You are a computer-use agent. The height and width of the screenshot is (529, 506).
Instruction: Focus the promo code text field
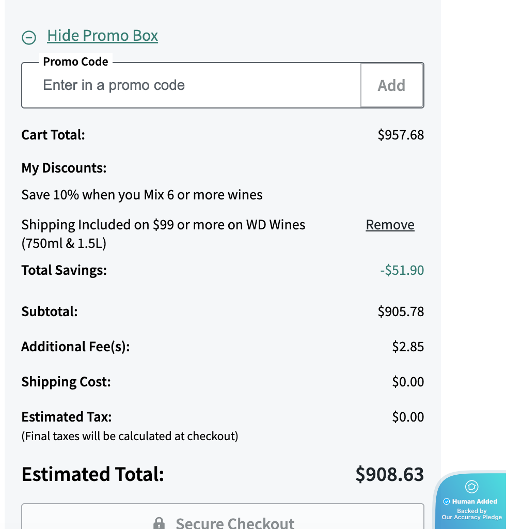click(x=191, y=85)
